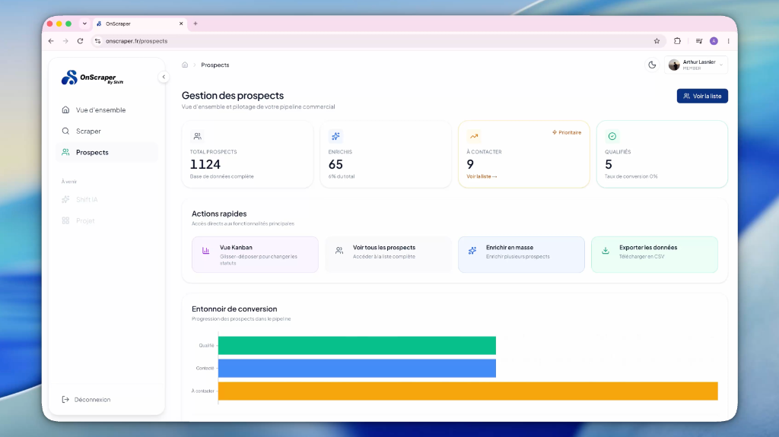Click Exporter les données action
The width and height of the screenshot is (779, 437).
[x=654, y=255]
